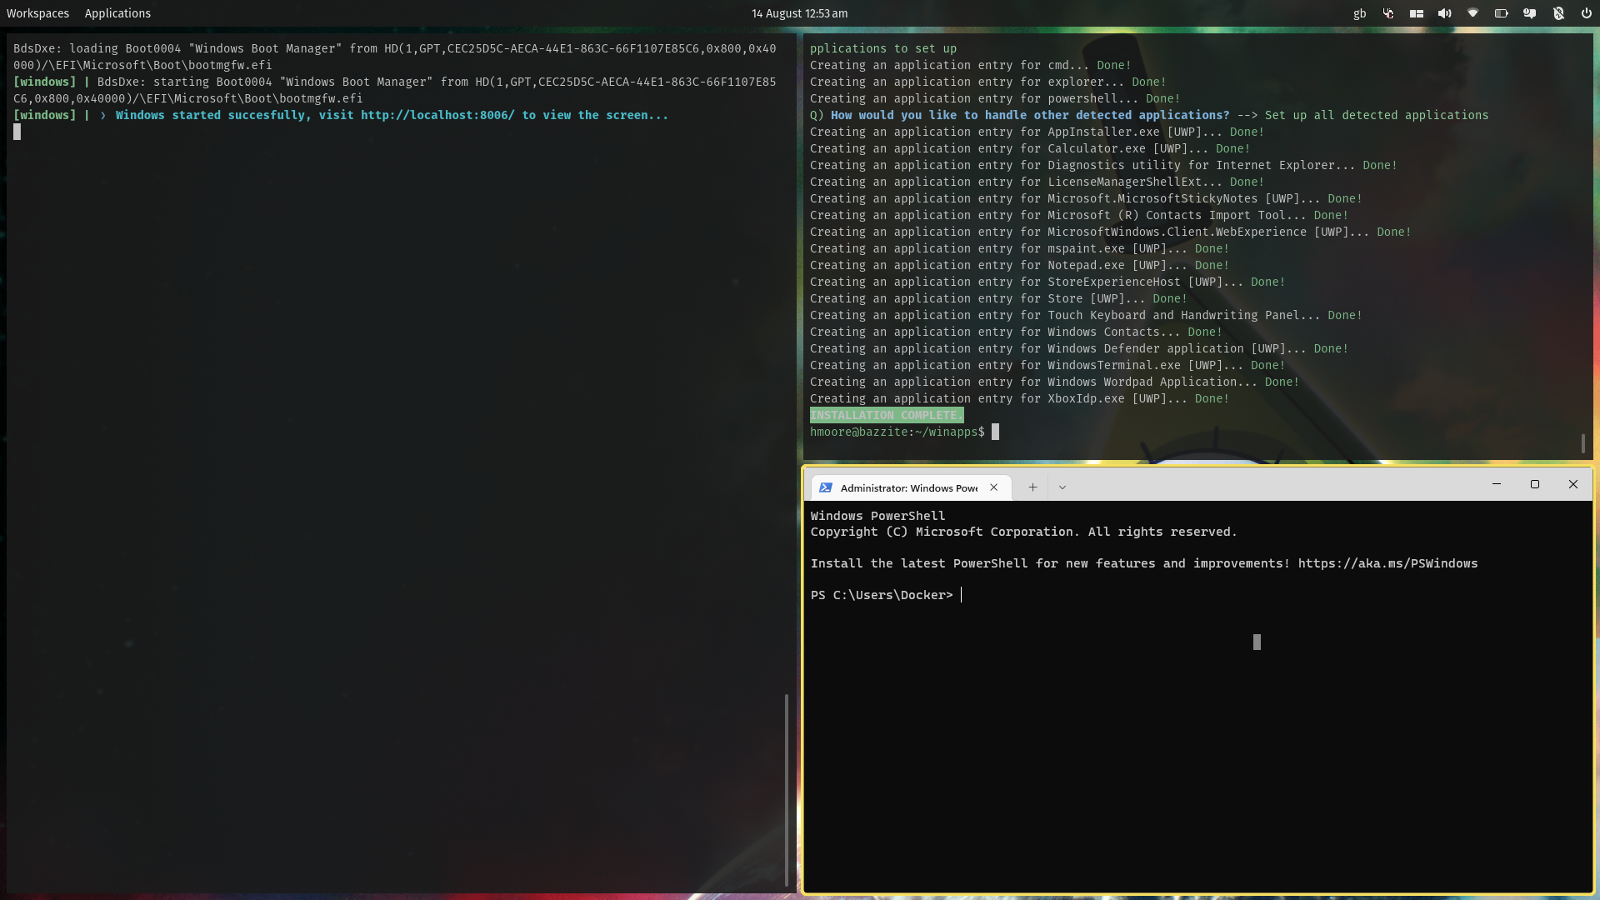Open new tab in Windows Terminal

pos(1032,487)
